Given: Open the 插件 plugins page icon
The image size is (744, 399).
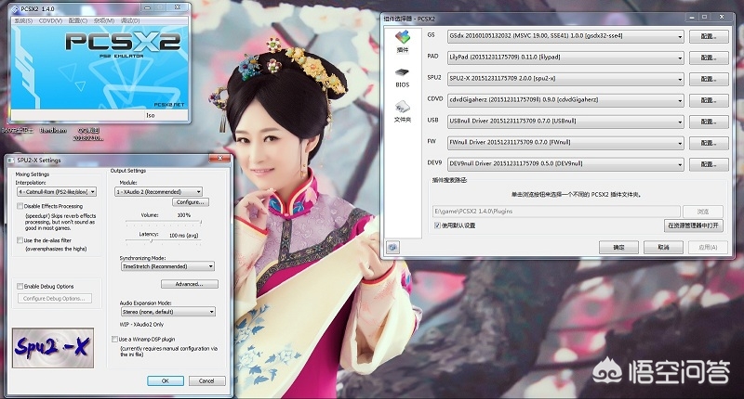Looking at the screenshot, I should click(x=403, y=42).
